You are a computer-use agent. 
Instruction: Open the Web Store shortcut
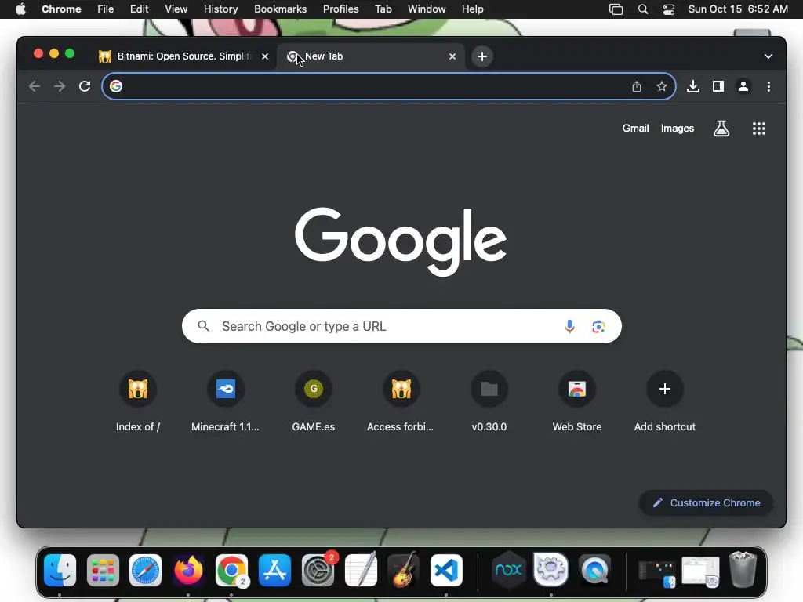577,402
